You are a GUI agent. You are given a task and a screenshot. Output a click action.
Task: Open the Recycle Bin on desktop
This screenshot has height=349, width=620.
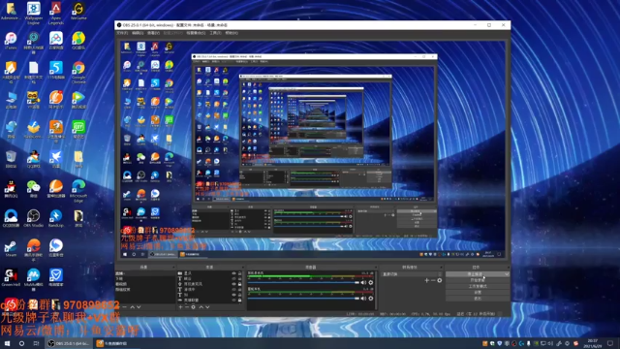(x=11, y=159)
